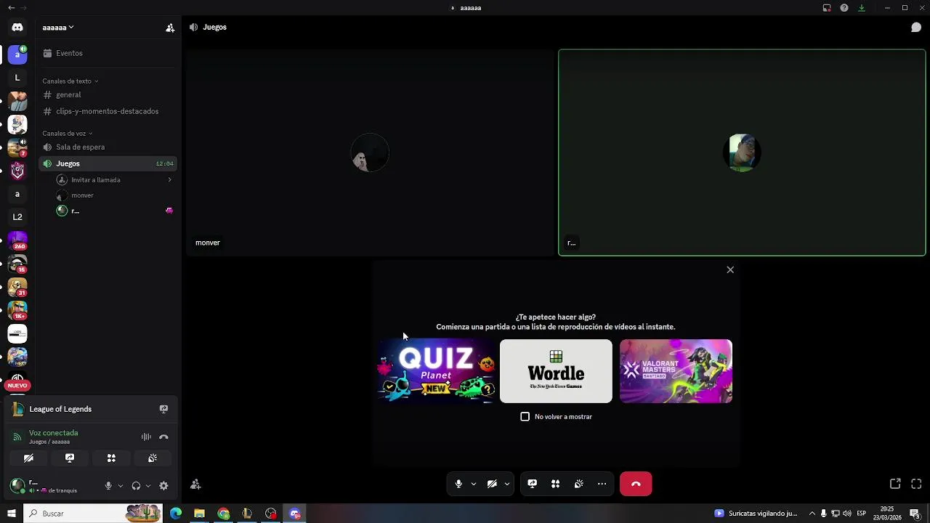930x523 pixels.
Task: Click the Voz conectada status text
Action: (54, 433)
